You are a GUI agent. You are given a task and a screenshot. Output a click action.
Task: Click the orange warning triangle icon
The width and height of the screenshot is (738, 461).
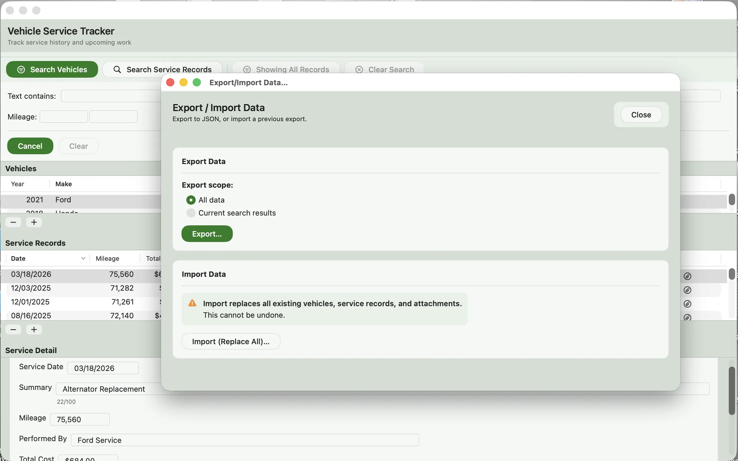[192, 303]
